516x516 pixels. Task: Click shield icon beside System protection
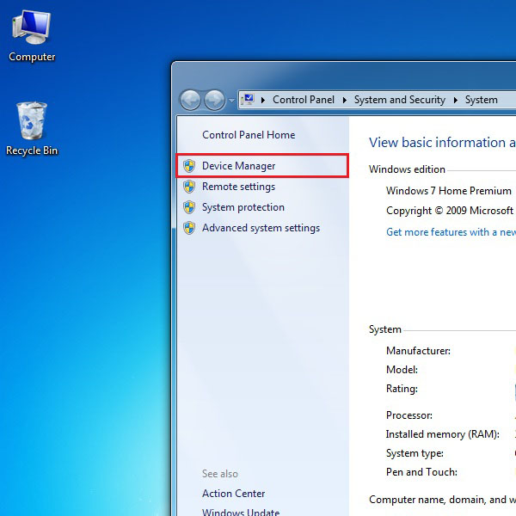coord(189,207)
